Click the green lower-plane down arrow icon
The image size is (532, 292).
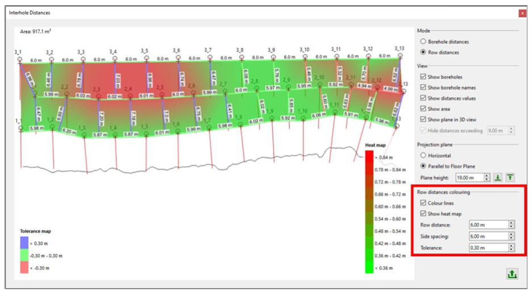tap(499, 177)
